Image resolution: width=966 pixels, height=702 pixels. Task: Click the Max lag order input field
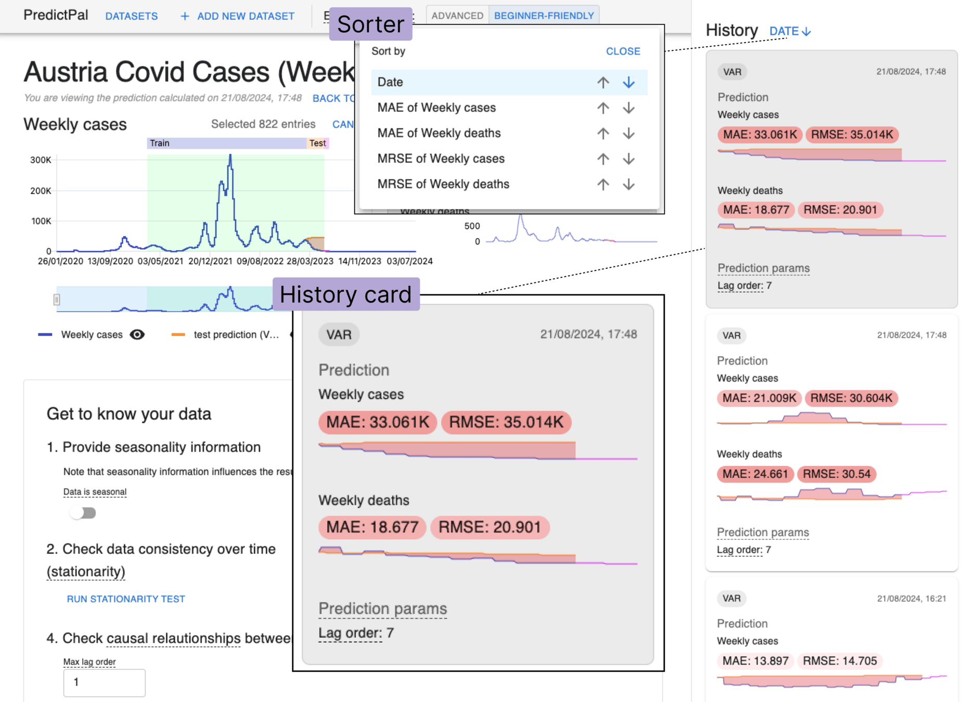(x=104, y=682)
